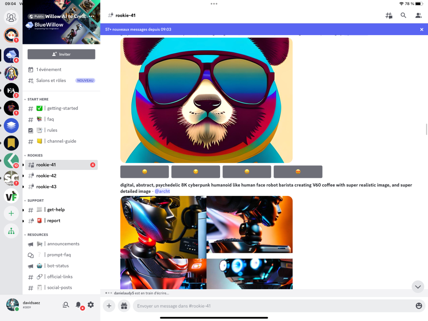The height and width of the screenshot is (321, 428).
Task: Open user settings gear icon
Action: [x=91, y=305]
